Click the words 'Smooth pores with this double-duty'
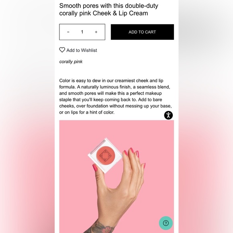 (x=108, y=6)
